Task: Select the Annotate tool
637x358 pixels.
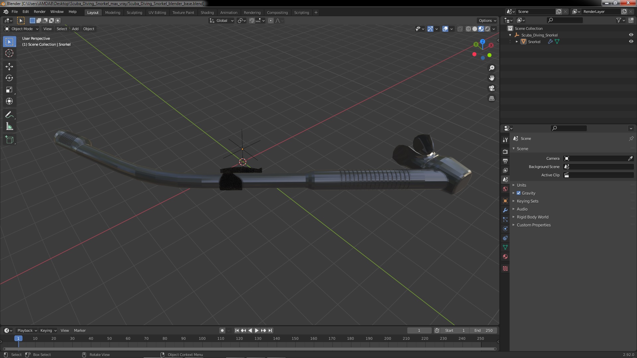Action: click(x=9, y=115)
